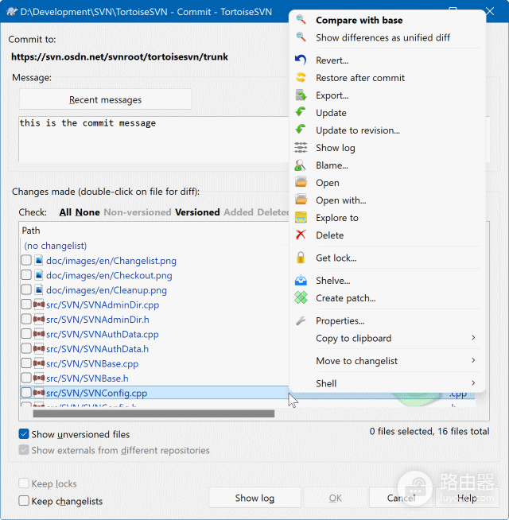Select the src/SVN/SVNAdminDir.h file row
Viewport: 509px width, 520px height.
(98, 319)
